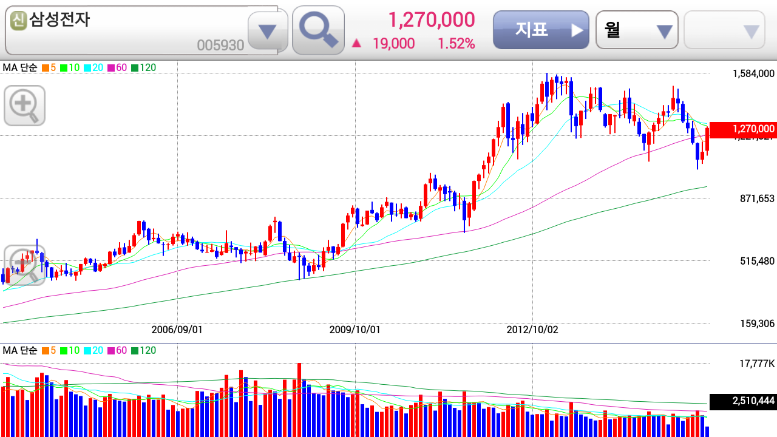Click the 2012/10/02 date label
The image size is (777, 437).
tap(532, 330)
